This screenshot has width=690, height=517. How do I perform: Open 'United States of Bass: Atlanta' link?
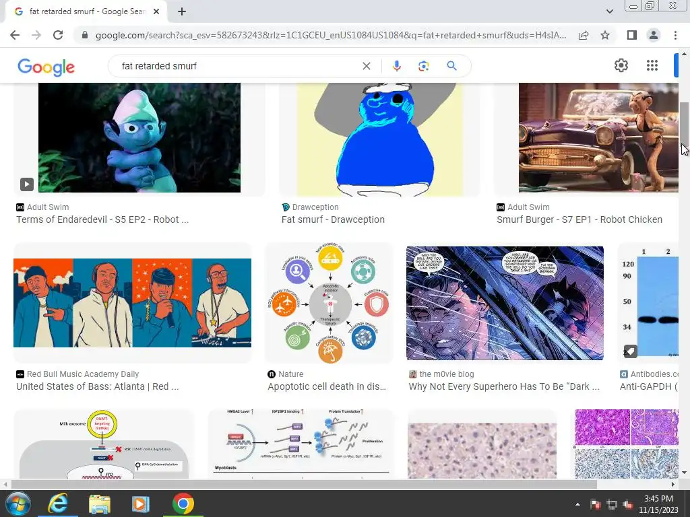pos(97,386)
